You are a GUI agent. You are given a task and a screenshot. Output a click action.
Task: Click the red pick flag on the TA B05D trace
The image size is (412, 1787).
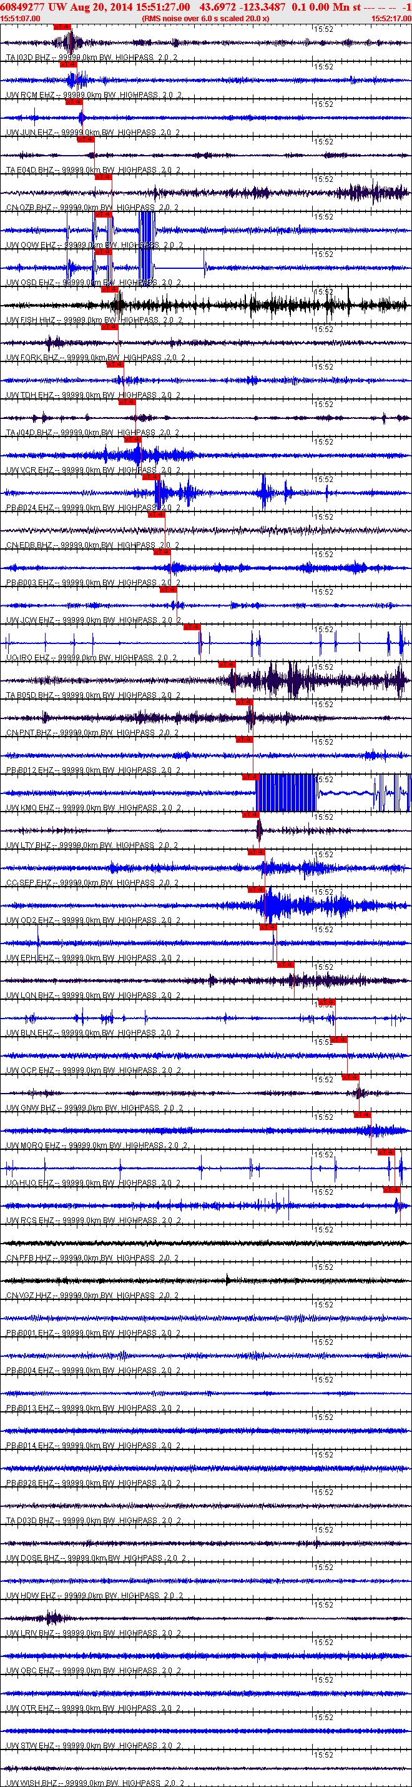point(227,664)
